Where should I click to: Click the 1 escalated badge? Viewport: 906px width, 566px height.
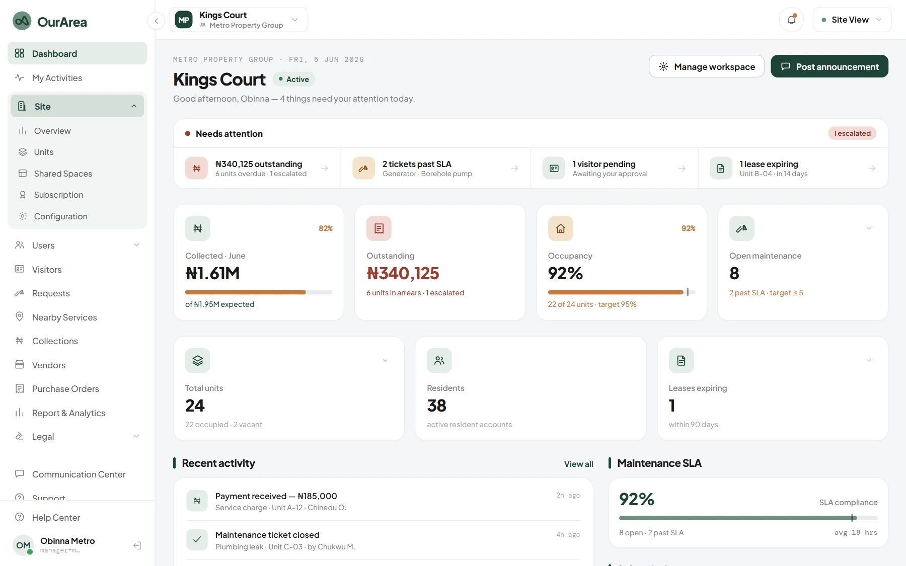[852, 133]
